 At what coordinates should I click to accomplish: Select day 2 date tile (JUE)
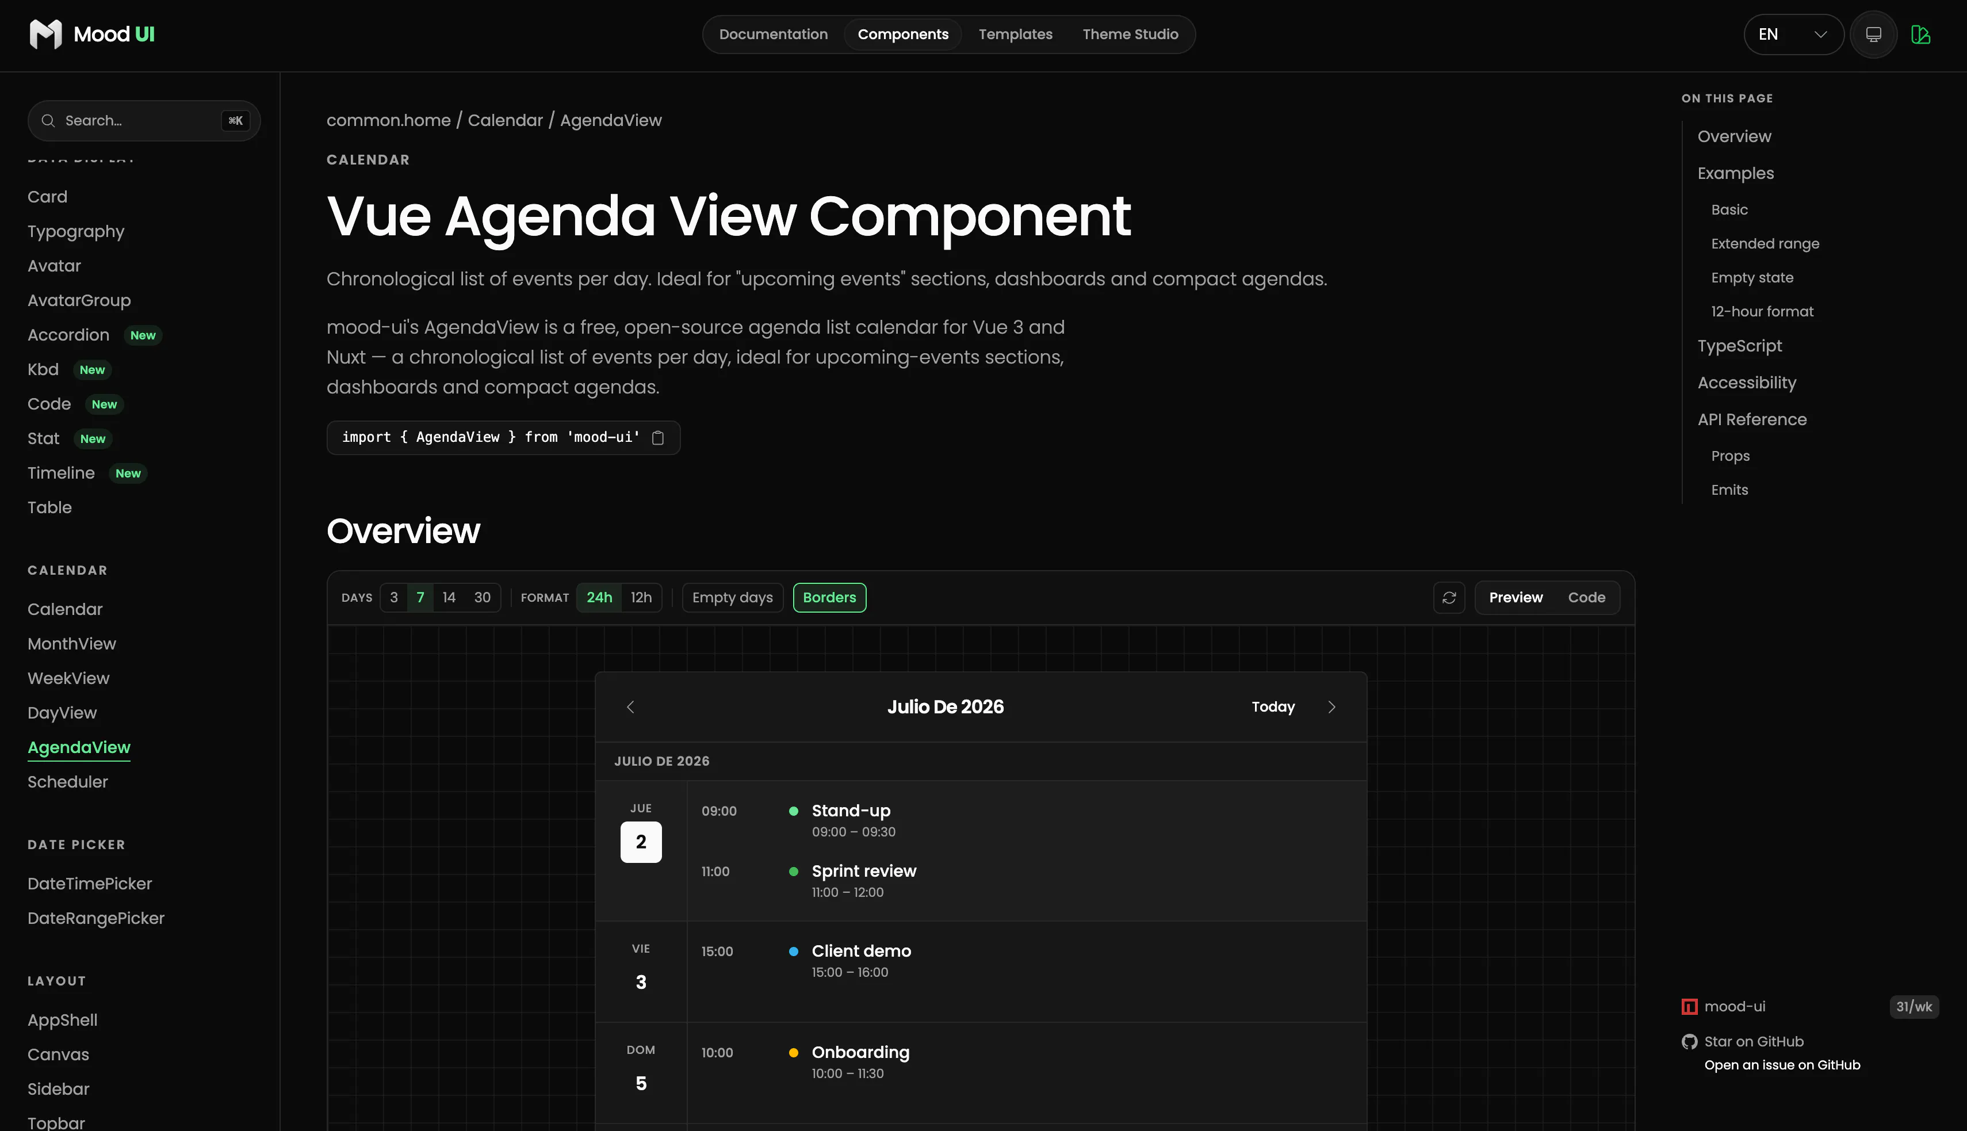pos(641,842)
